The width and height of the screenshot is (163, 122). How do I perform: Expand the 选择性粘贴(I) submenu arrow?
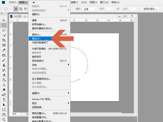click(x=68, y=10)
